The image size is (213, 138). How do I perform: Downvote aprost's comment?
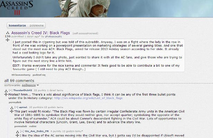pos(12,111)
